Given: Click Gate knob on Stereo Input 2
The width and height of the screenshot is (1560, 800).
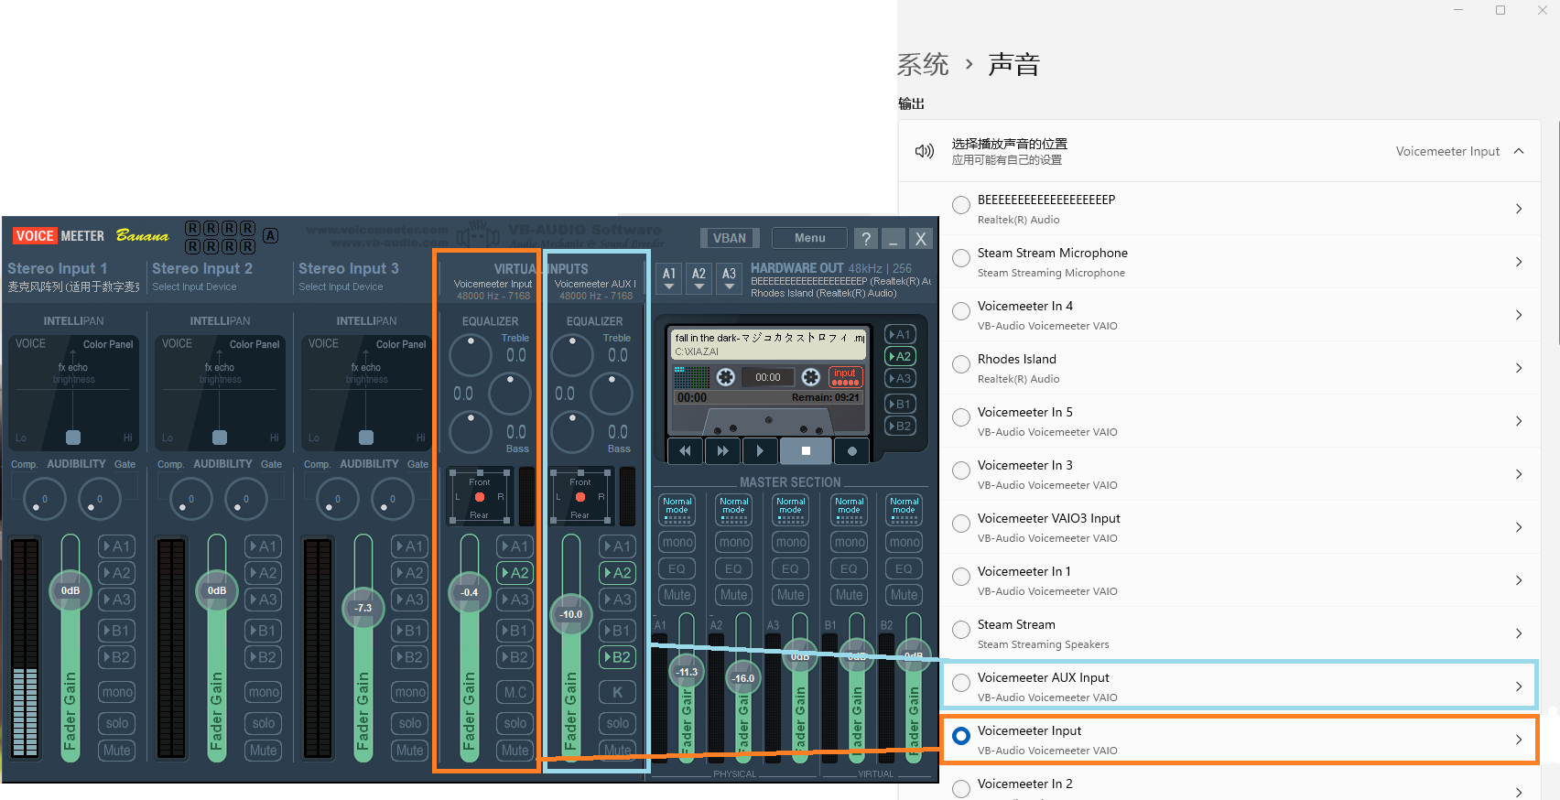Looking at the screenshot, I should pos(246,499).
